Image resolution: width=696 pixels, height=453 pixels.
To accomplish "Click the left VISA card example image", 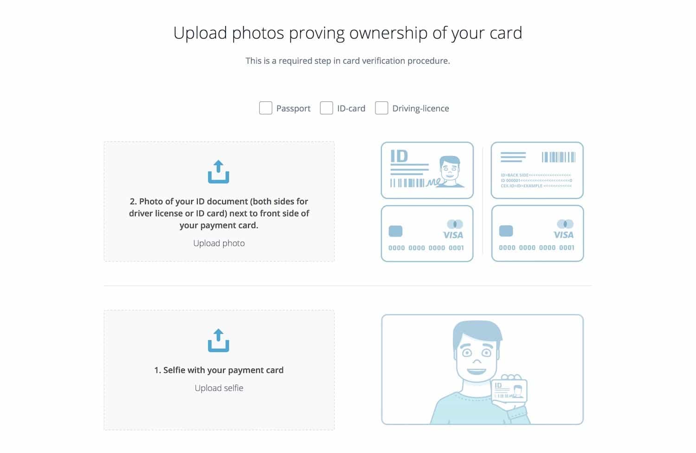I will 427,233.
